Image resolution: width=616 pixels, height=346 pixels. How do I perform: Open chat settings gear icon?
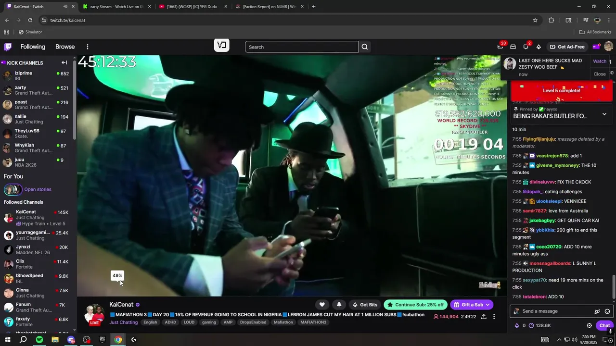589,325
